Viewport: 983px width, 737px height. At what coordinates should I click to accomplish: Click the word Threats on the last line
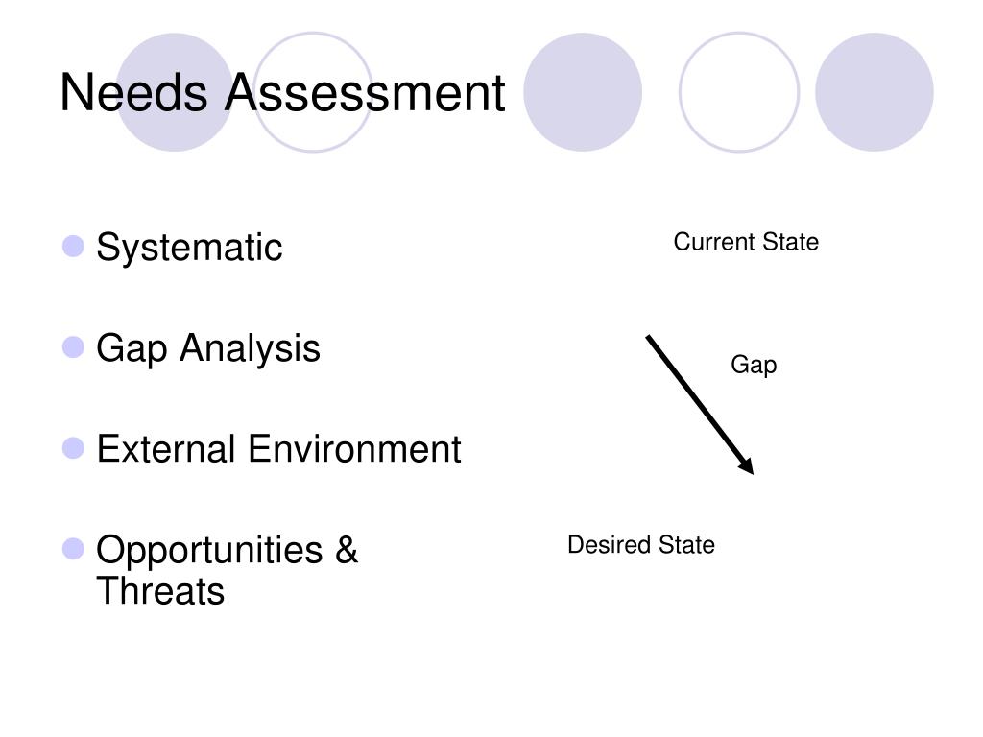[x=160, y=591]
